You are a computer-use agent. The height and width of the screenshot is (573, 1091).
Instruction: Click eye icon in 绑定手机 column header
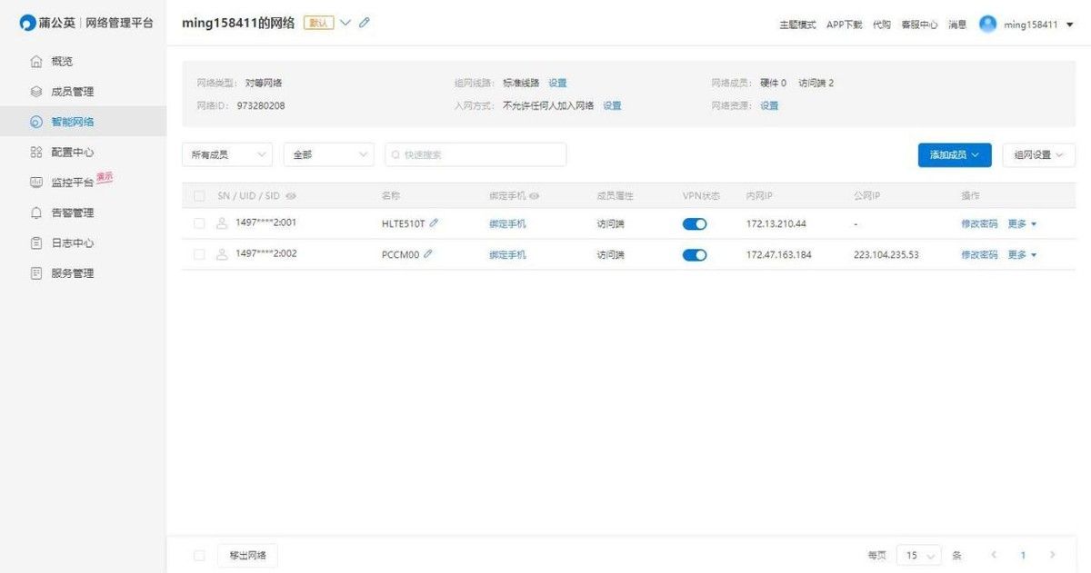pyautogui.click(x=535, y=196)
